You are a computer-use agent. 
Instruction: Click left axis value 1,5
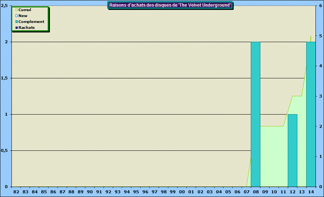click(4, 78)
